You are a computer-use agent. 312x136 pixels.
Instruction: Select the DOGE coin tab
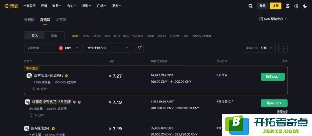tap(162, 36)
